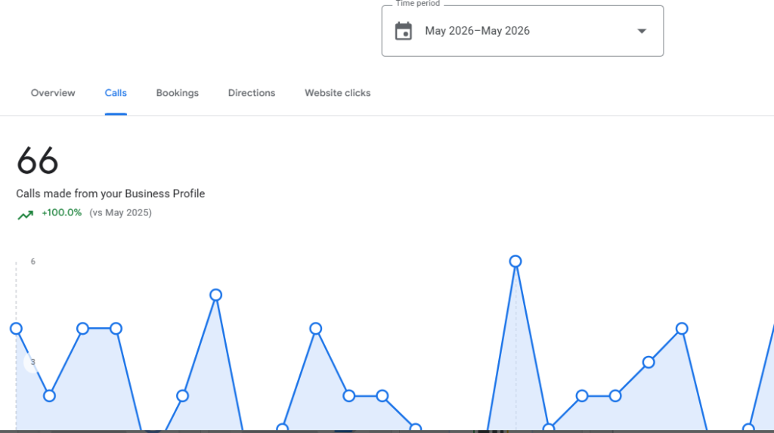The image size is (774, 433).
Task: Select the highest chart point at value 6
Action: tap(515, 261)
